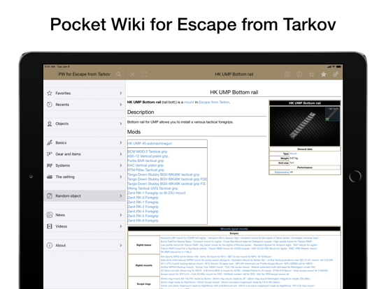Open Tango Down Stubby tactical grip FG link
The image size is (386, 289).
click(x=166, y=184)
